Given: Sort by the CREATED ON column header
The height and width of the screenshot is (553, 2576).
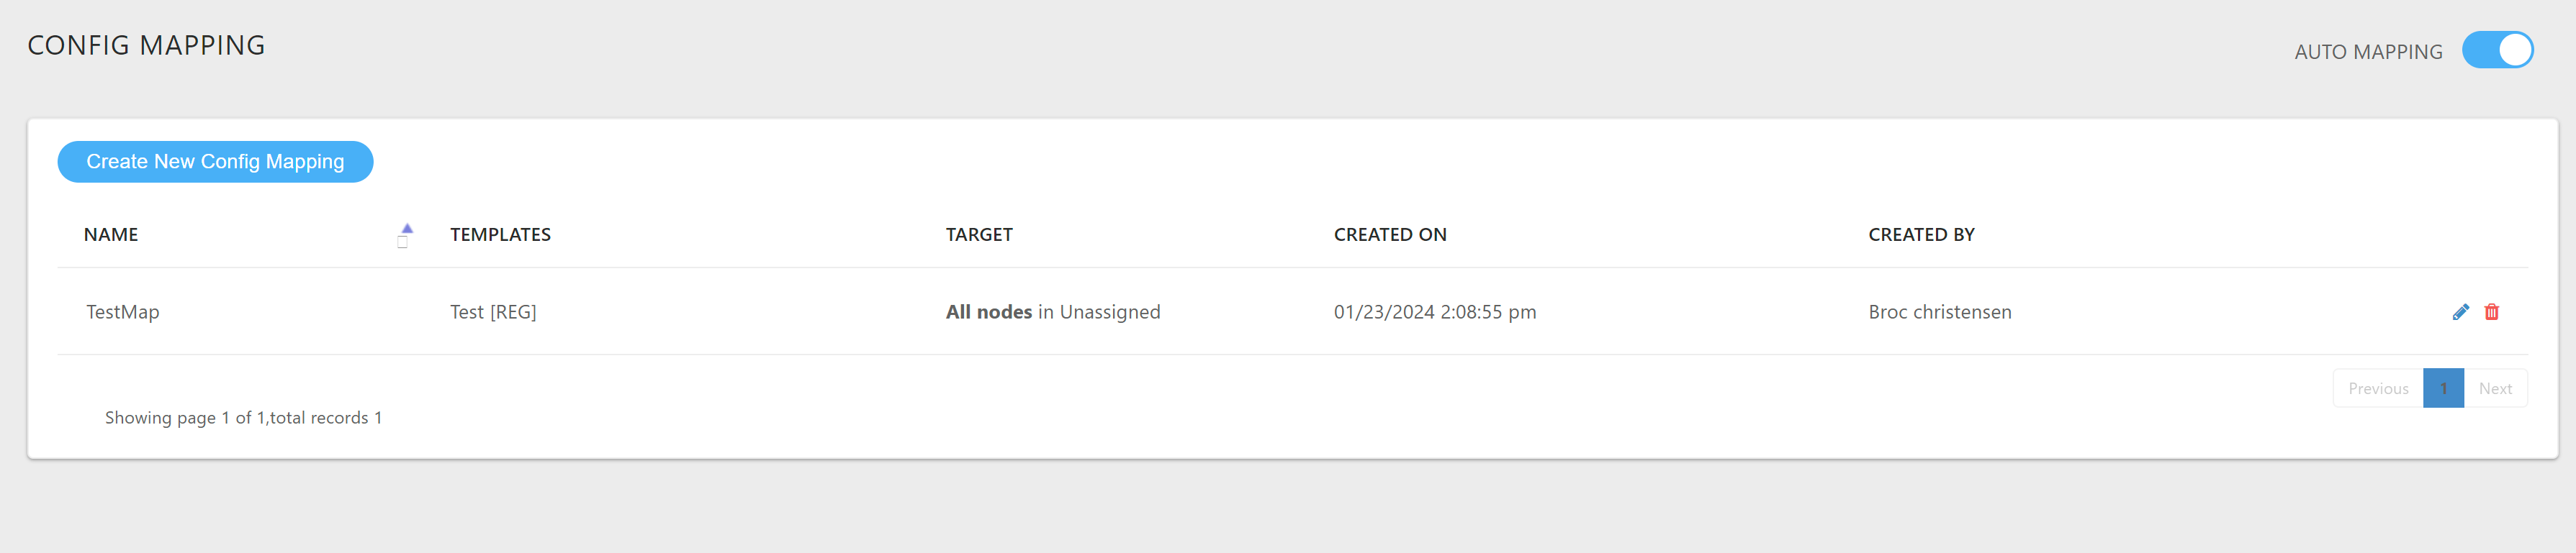Looking at the screenshot, I should (1389, 234).
